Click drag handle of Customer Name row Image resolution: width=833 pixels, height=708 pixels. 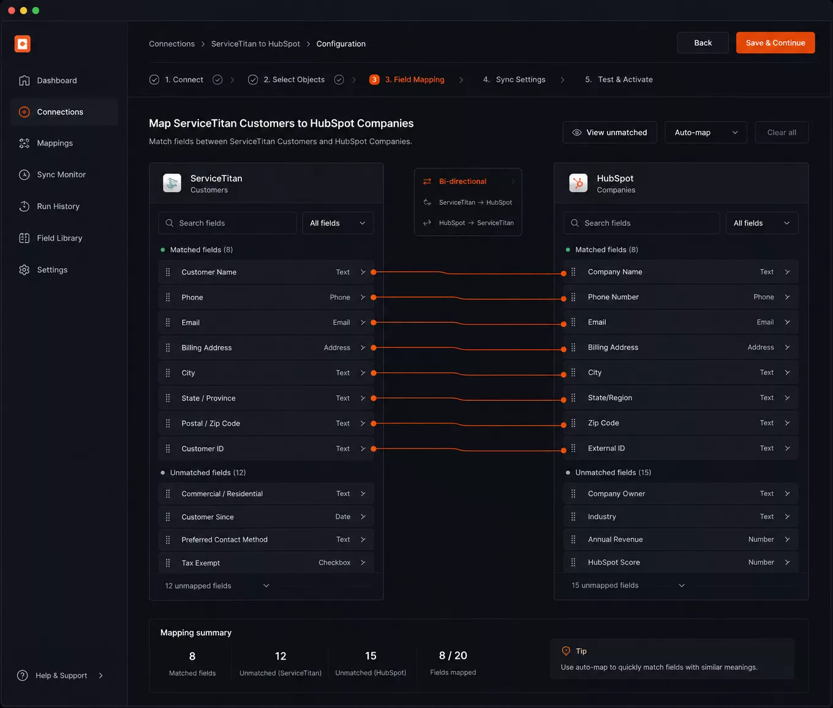(x=168, y=272)
